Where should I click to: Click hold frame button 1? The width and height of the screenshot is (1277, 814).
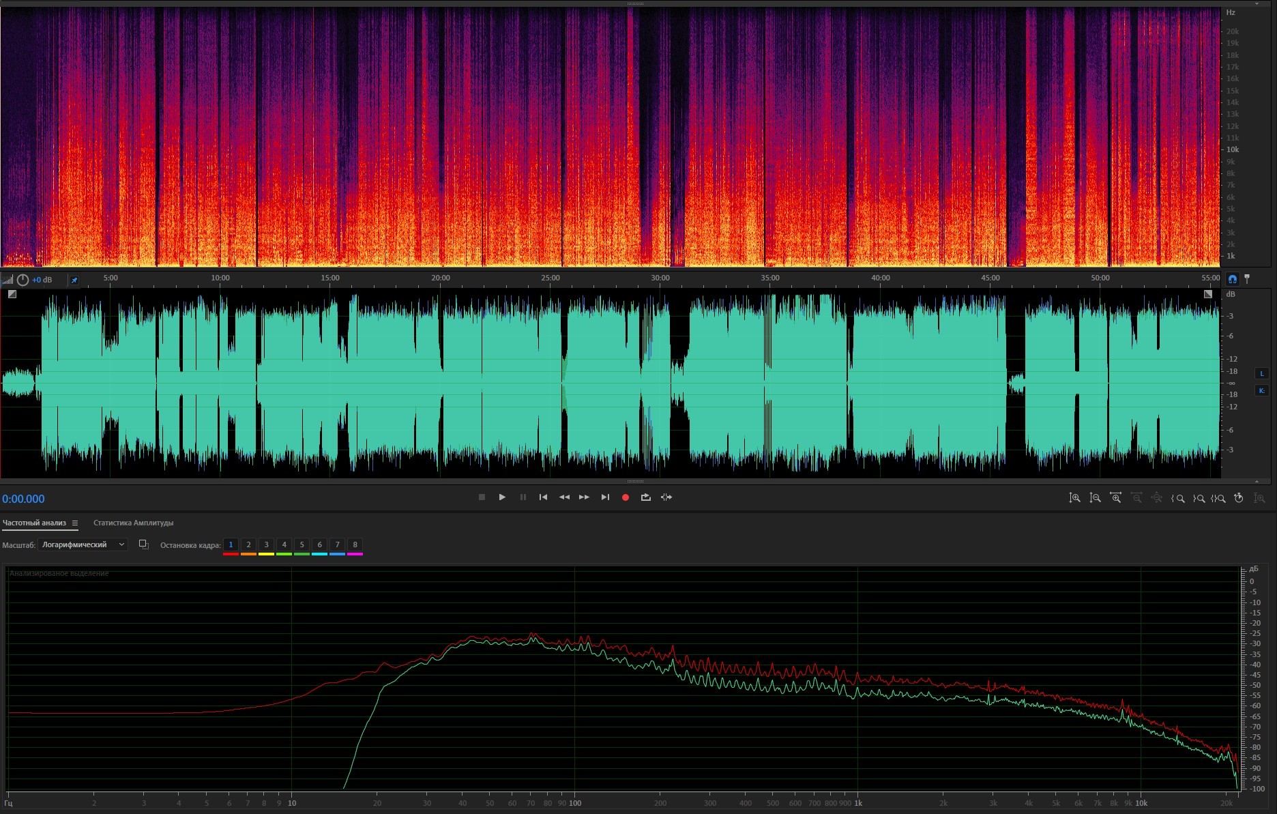click(x=231, y=544)
